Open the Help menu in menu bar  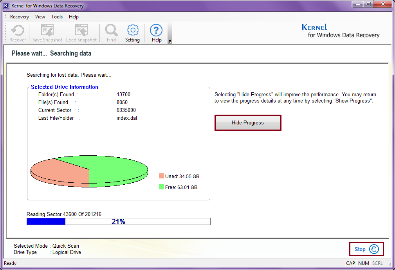point(74,17)
